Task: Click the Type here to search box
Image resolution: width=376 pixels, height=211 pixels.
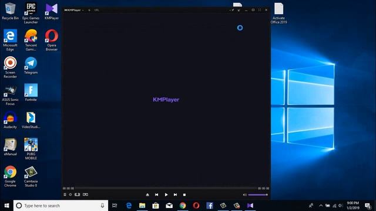Action: tap(61, 206)
